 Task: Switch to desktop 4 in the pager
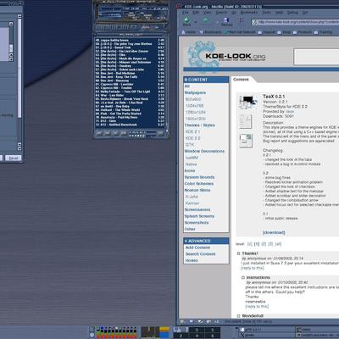click(197, 336)
